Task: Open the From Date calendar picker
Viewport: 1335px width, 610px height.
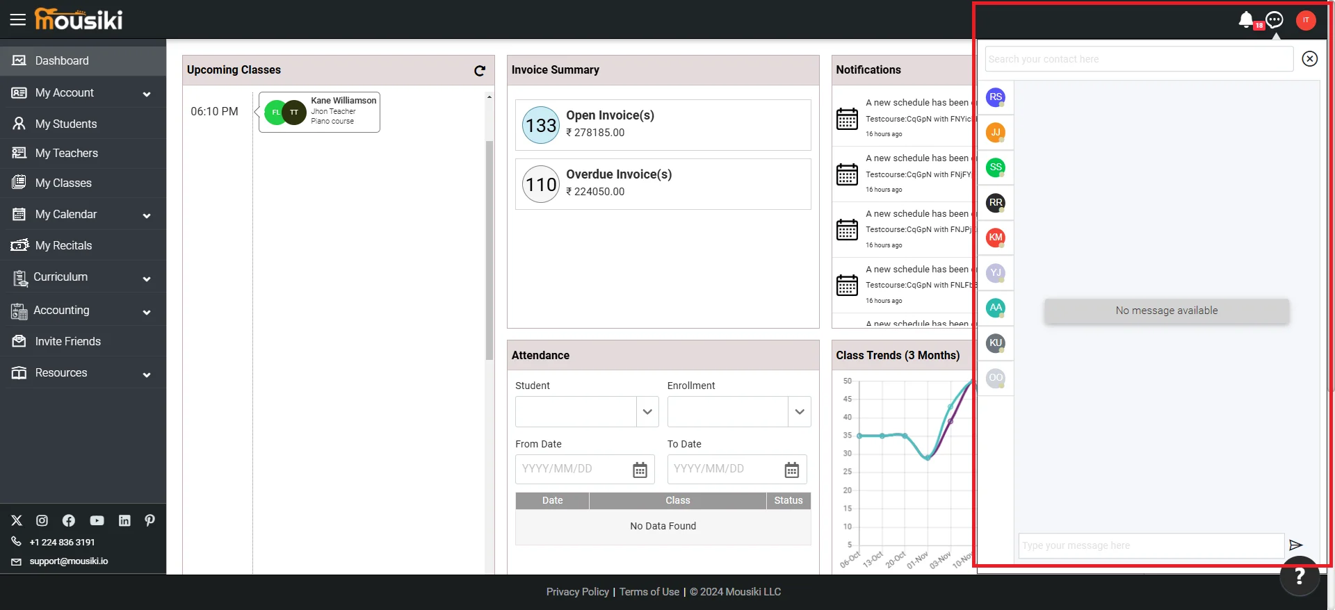Action: [640, 470]
